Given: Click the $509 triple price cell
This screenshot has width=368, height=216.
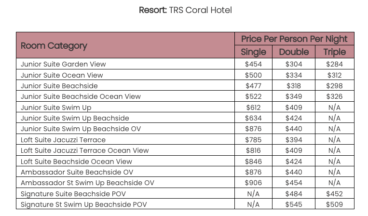Looking at the screenshot, I should 334,204.
